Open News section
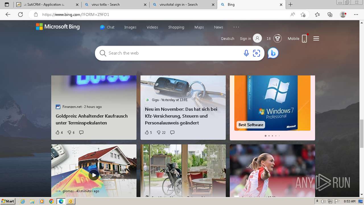Screen dimensions: 364x205 point(218,27)
